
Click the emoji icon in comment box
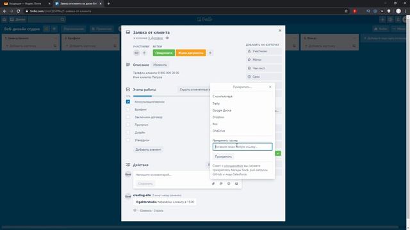point(229,183)
